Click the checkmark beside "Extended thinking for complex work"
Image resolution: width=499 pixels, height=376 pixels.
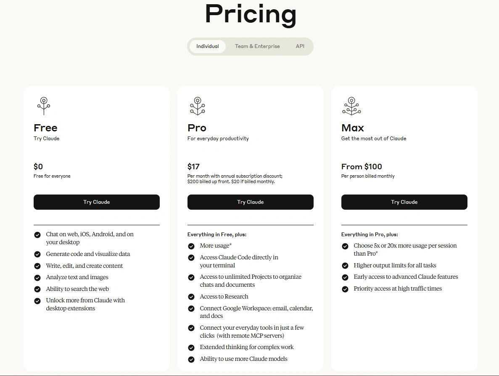(x=190, y=347)
